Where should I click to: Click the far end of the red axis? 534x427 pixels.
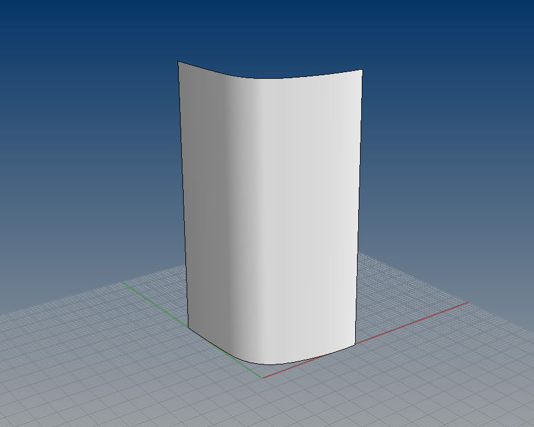(467, 303)
